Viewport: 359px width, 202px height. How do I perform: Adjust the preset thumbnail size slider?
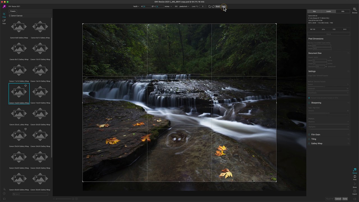[65, 199]
